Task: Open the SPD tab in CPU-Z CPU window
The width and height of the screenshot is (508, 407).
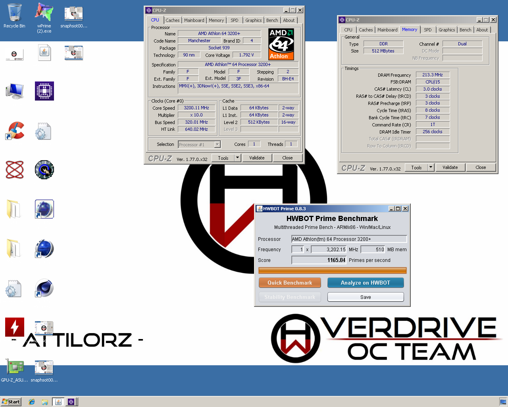Action: tap(235, 20)
